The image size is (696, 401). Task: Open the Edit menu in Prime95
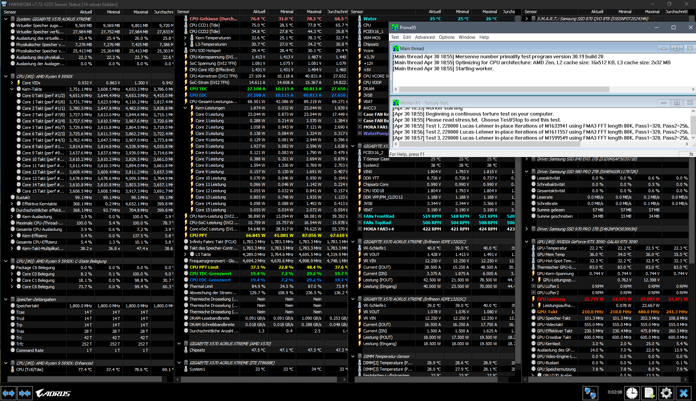407,37
